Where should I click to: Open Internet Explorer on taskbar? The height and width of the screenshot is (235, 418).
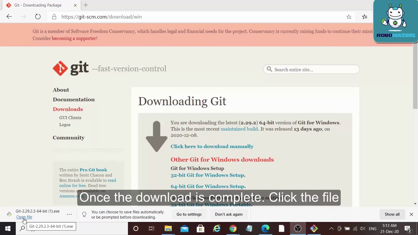(217, 228)
